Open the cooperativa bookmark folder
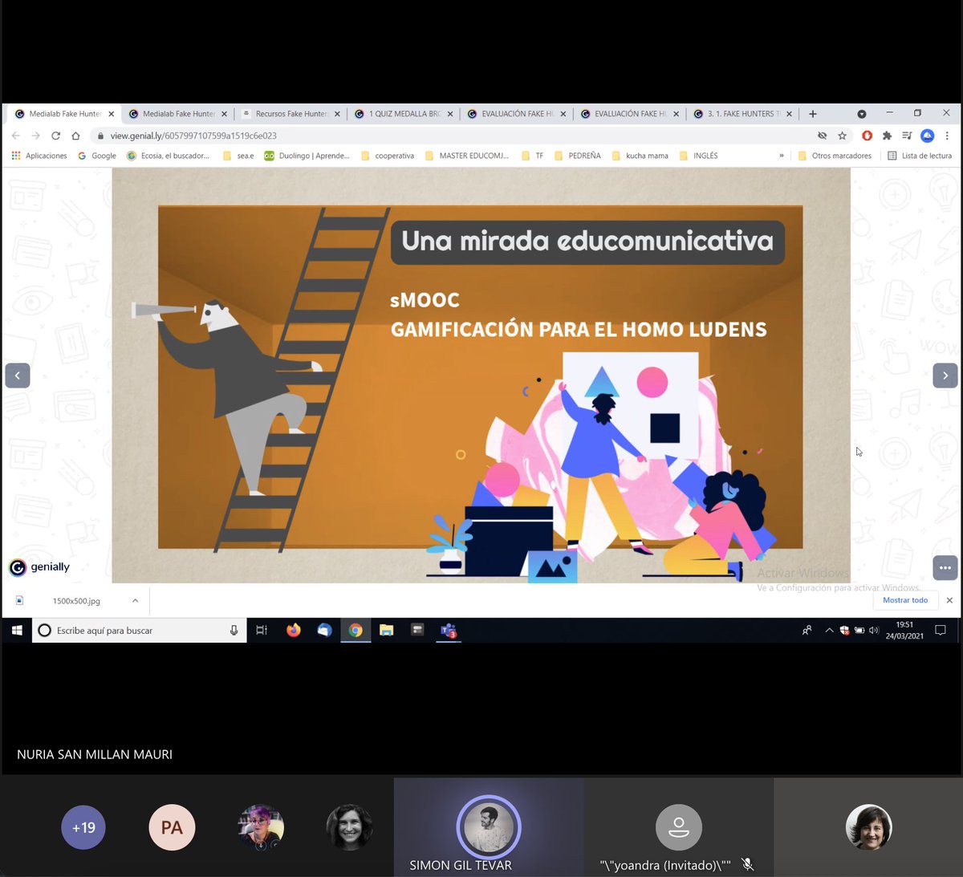This screenshot has width=963, height=877. 388,156
